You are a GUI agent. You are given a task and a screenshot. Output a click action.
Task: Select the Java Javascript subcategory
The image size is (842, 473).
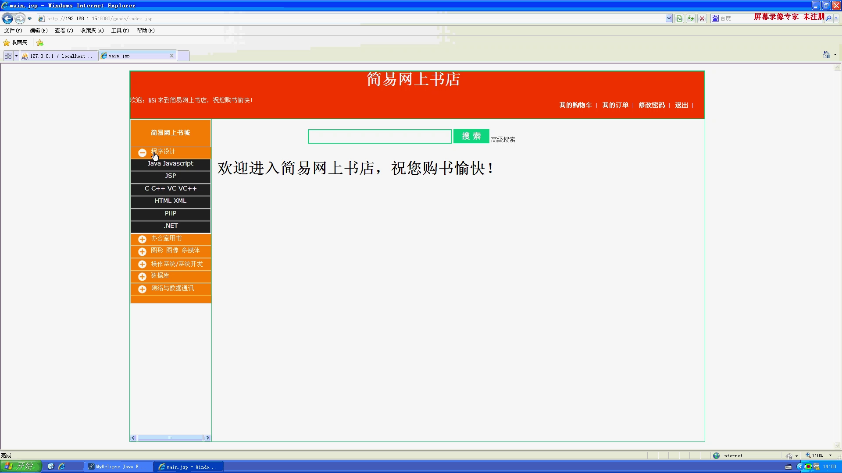coord(171,164)
